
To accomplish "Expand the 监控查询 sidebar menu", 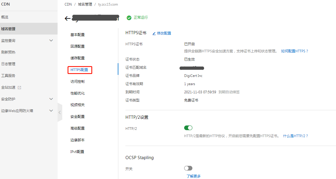I will [51, 40].
